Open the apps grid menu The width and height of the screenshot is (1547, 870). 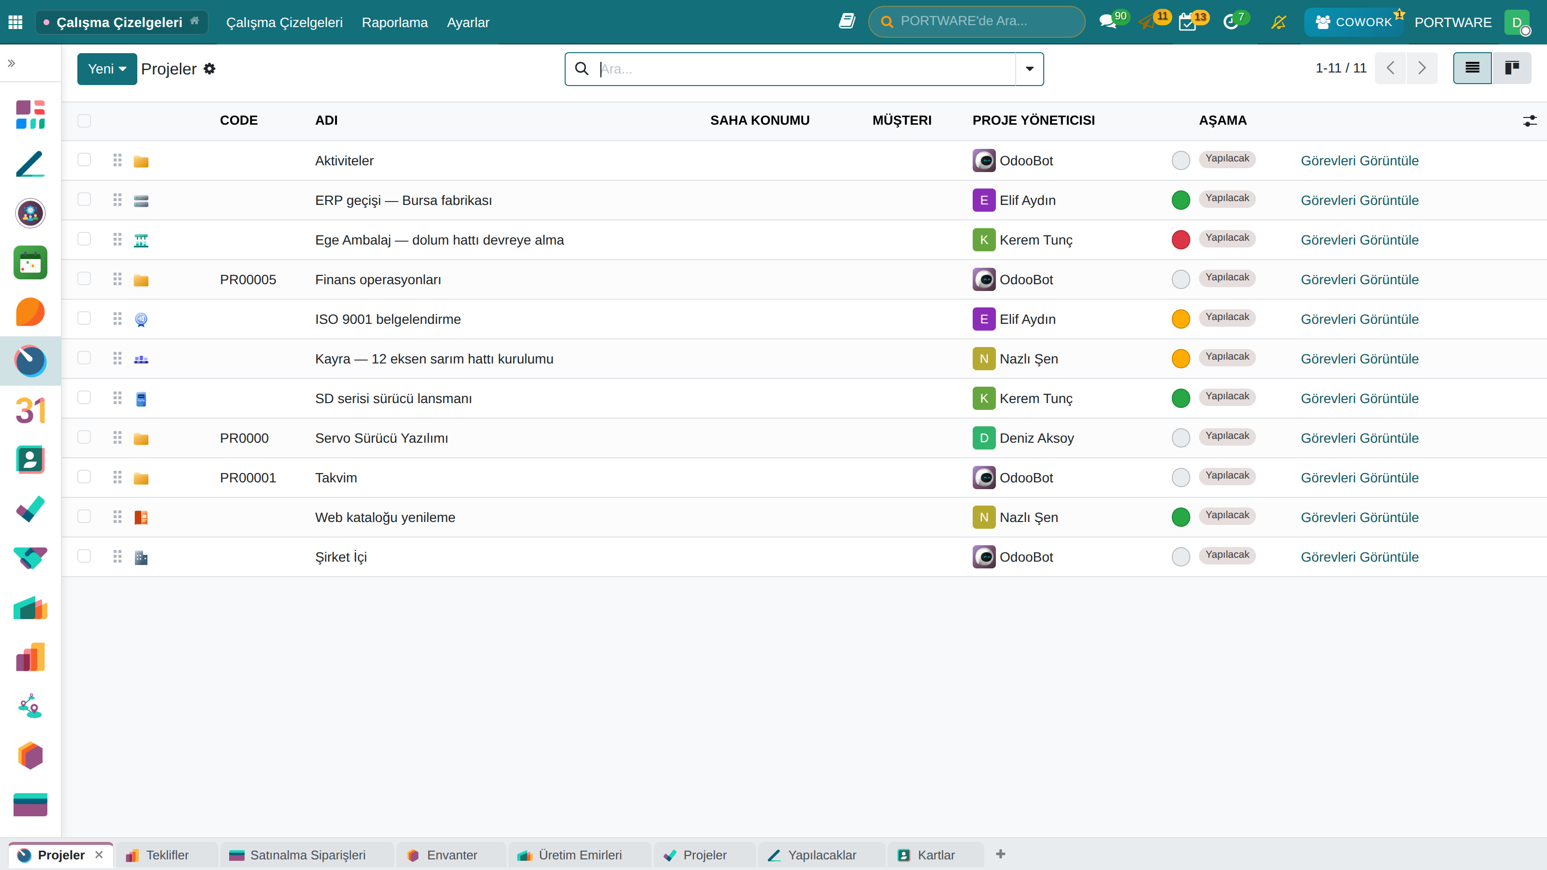point(15,22)
